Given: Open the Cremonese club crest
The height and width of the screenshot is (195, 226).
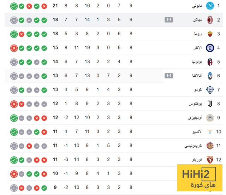Looking at the screenshot, I should (210, 146).
